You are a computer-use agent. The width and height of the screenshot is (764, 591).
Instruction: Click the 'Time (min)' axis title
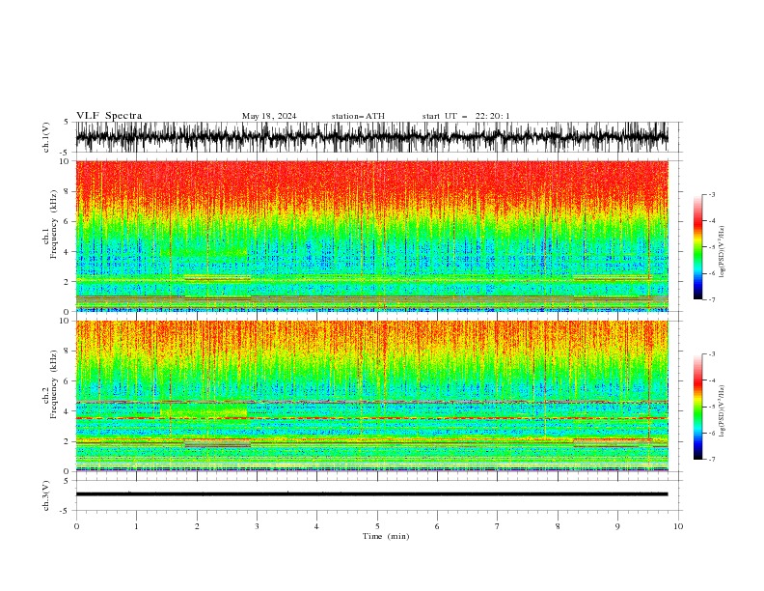(386, 536)
